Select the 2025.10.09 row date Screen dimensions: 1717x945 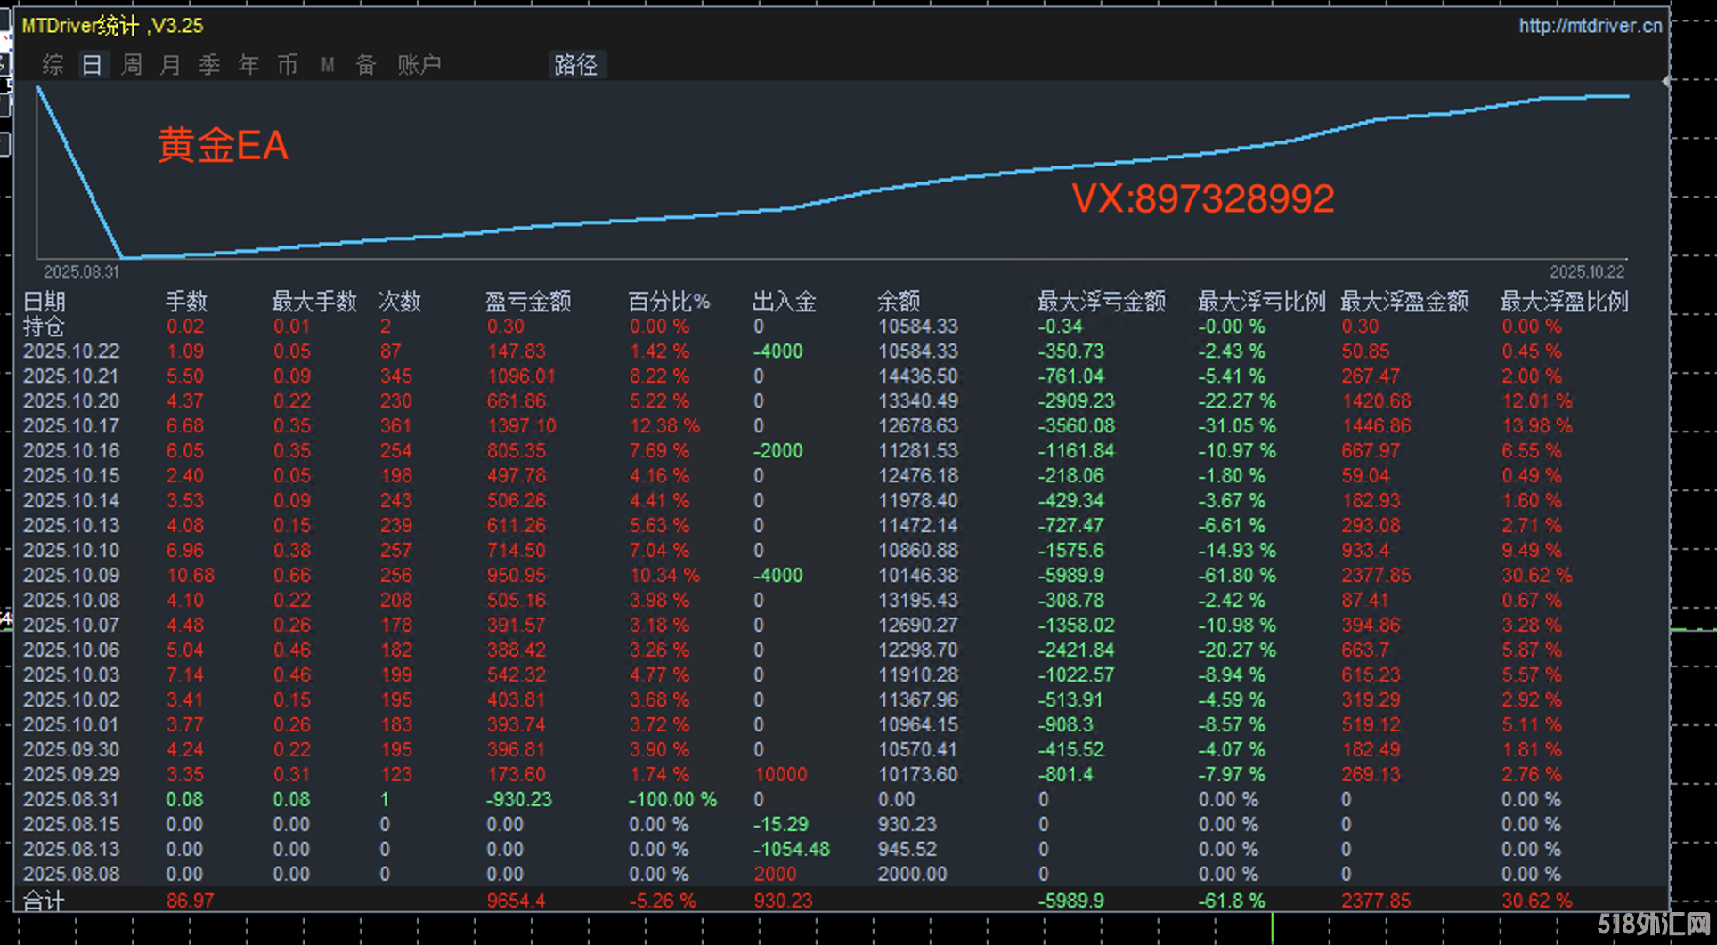[71, 576]
